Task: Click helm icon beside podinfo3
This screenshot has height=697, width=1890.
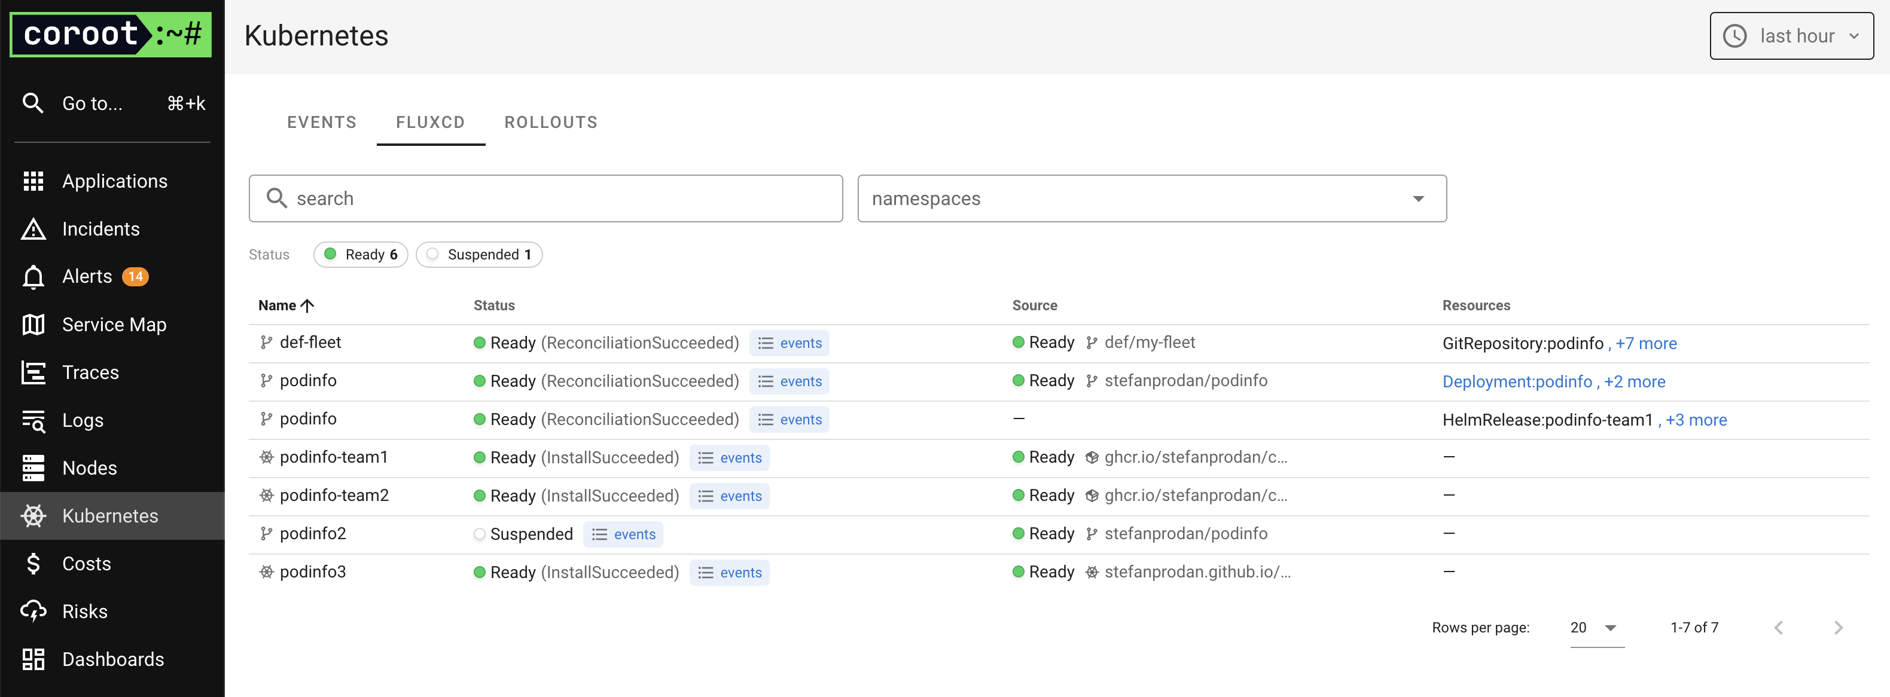Action: [x=266, y=571]
